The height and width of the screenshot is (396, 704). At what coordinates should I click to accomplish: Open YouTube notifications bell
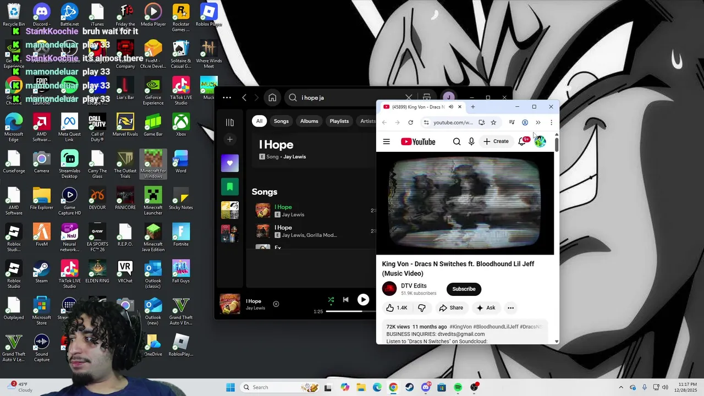(x=522, y=141)
